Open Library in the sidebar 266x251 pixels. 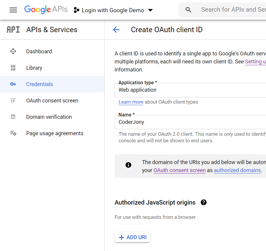tap(52, 68)
